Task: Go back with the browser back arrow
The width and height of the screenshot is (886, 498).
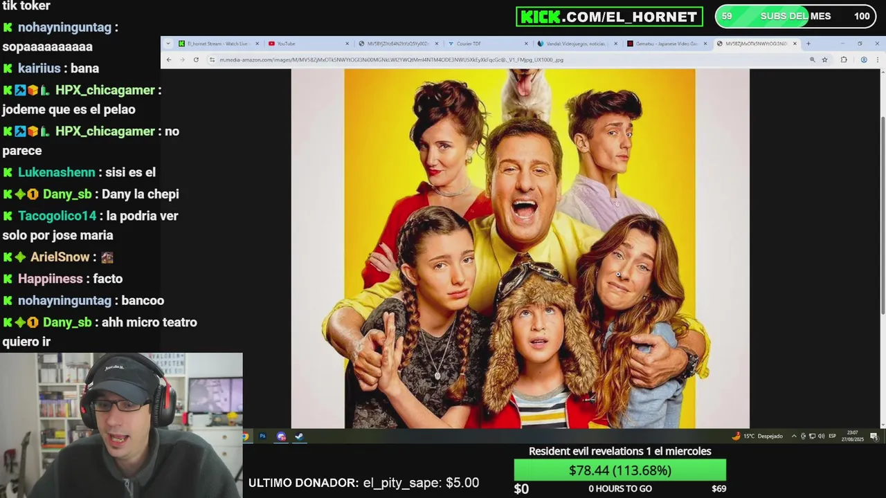Action: pyautogui.click(x=168, y=59)
